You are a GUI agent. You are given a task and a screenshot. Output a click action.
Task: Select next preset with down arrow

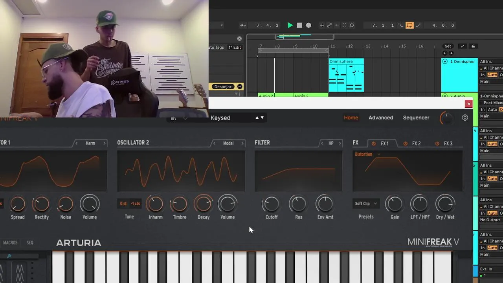click(262, 118)
